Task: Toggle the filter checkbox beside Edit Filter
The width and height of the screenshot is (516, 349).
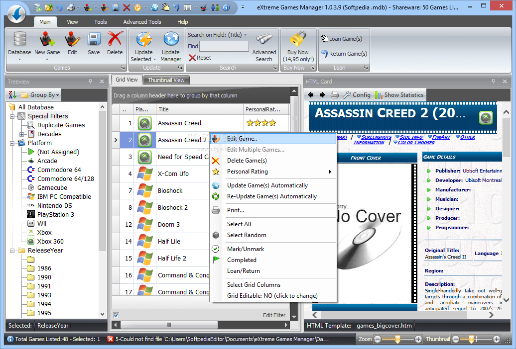Action: (x=116, y=315)
